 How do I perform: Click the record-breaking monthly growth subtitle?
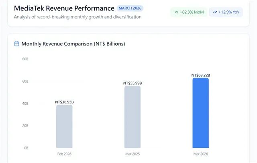(78, 17)
